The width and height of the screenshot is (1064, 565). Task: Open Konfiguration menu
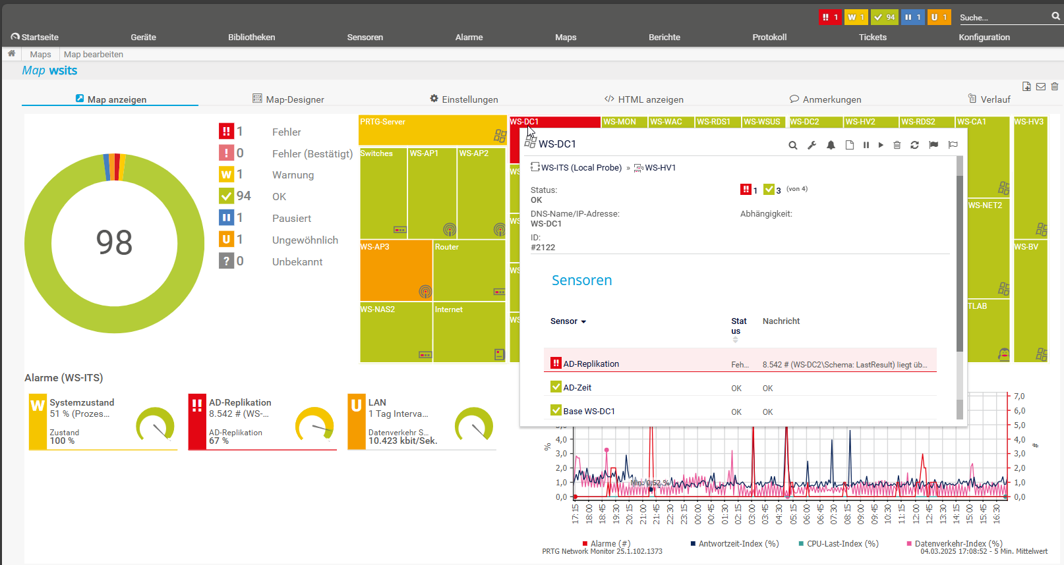[984, 37]
